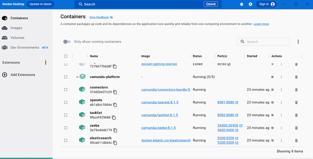
Task: Focus the top Search bar
Action: [x=148, y=4]
